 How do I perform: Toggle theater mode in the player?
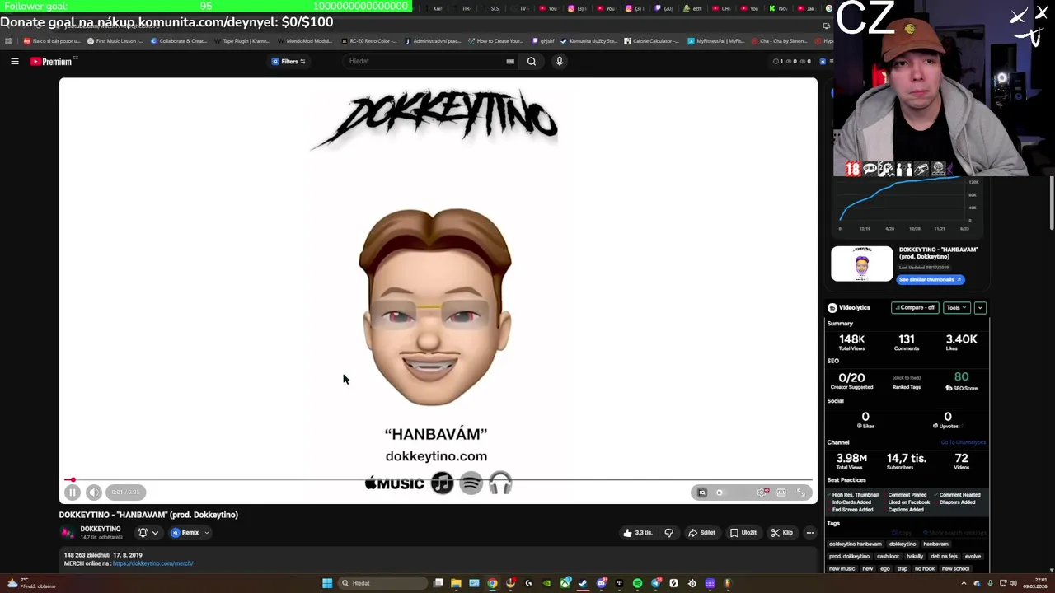coord(781,493)
